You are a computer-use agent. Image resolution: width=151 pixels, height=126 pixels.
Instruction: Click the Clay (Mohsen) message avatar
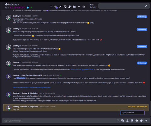[8, 76]
